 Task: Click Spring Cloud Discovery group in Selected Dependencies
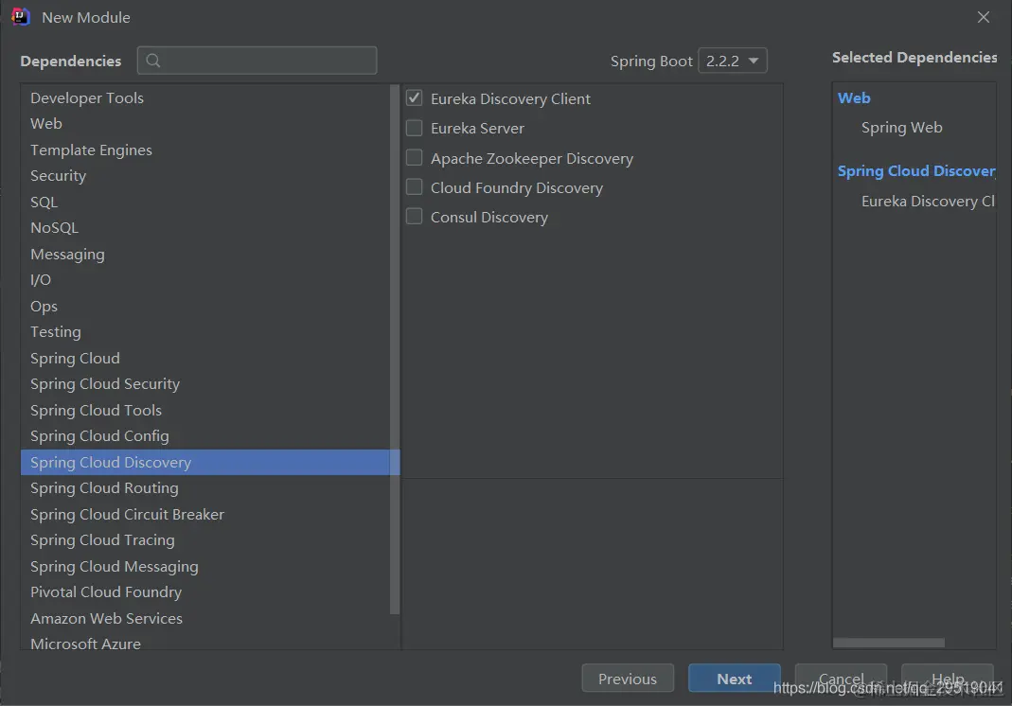coord(915,171)
